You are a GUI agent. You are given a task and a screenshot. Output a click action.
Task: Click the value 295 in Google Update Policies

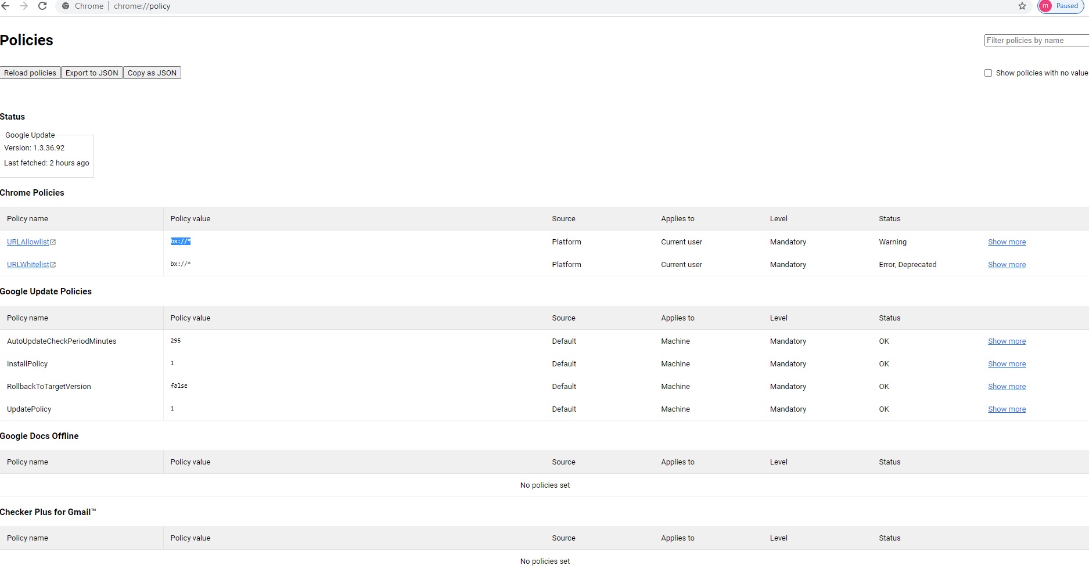point(175,340)
